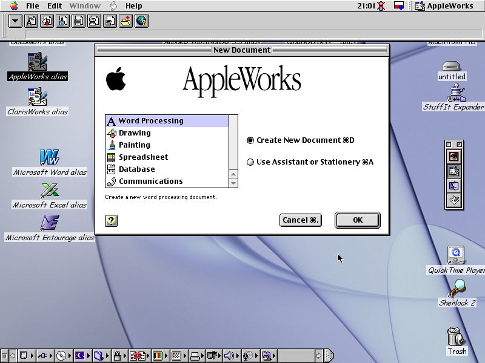The width and height of the screenshot is (485, 363).
Task: Click the control strip right scroll arrow
Action: coord(319,356)
